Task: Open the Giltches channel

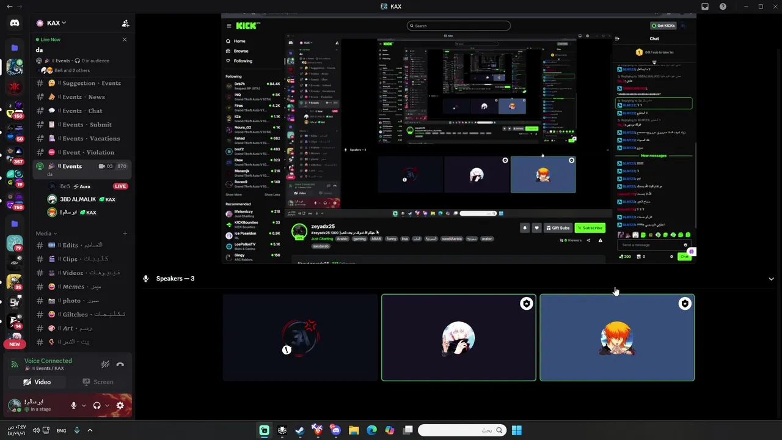Action: [x=81, y=314]
